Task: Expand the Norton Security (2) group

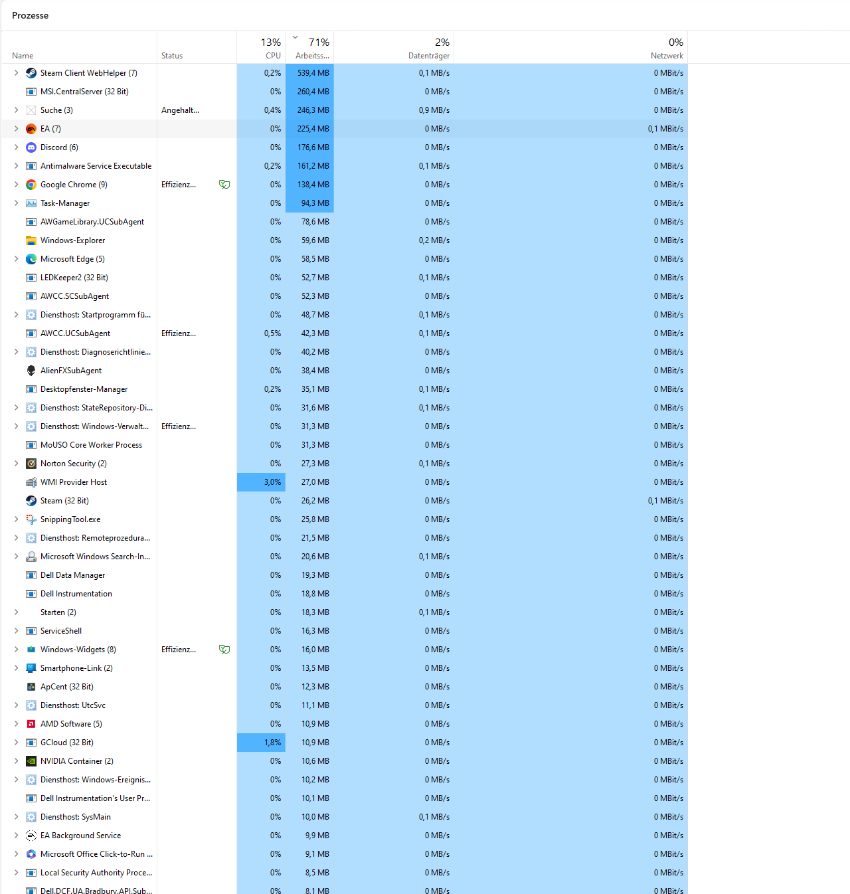Action: (17, 464)
